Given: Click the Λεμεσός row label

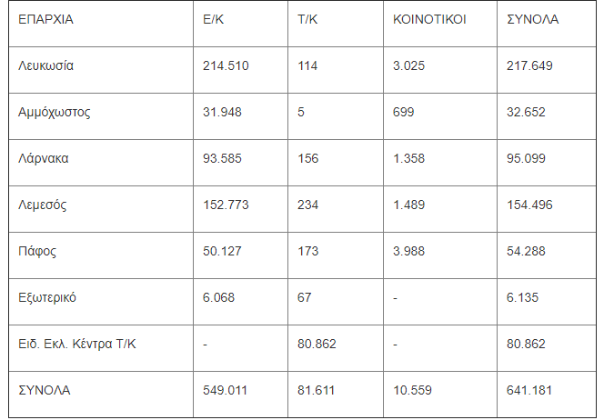Looking at the screenshot, I should pos(42,205).
